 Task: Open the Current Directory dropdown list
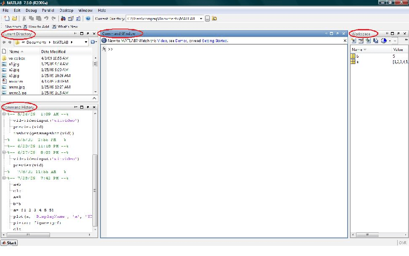coord(201,18)
